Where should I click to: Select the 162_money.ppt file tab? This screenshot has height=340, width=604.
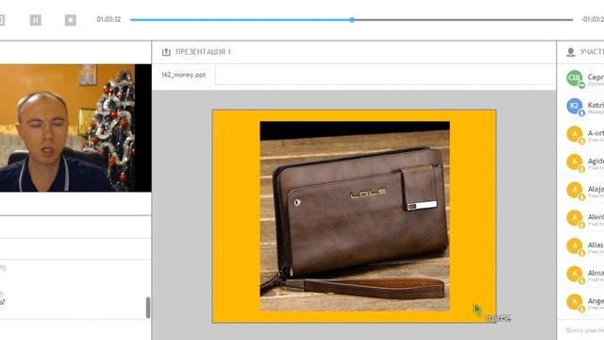(x=183, y=75)
